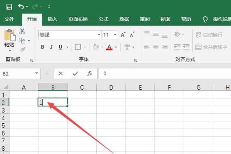Click the Bottom Align icon
This screenshot has height=154, width=231.
click(x=165, y=36)
